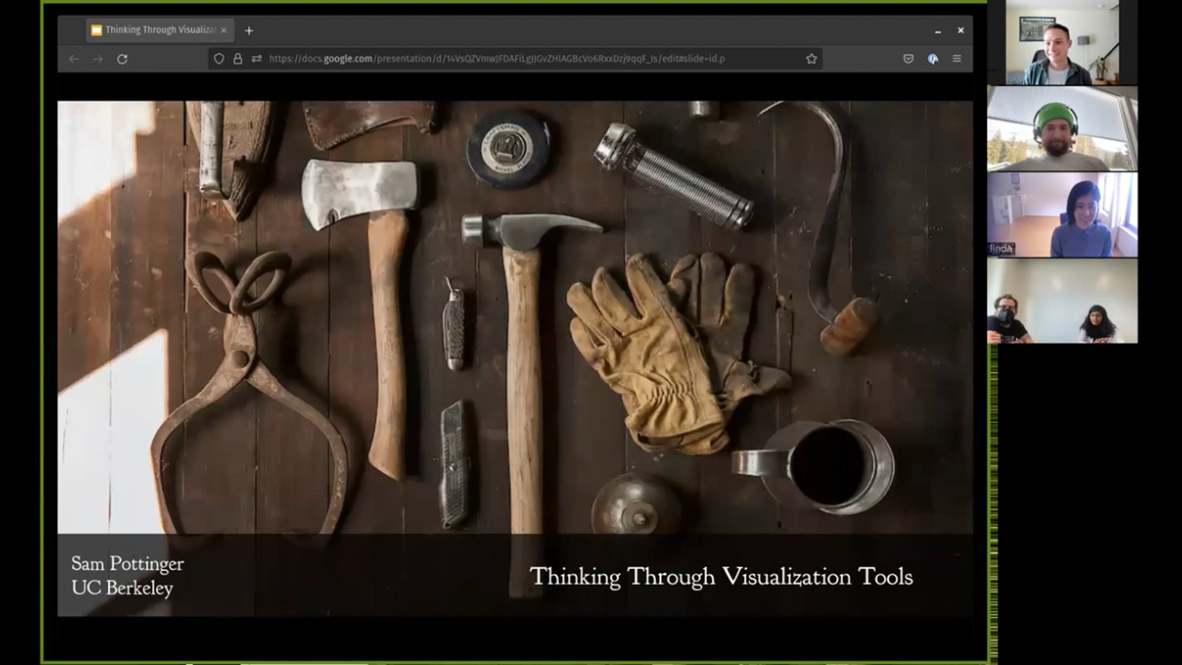Close the Thinking Through Visualization tab

point(224,30)
